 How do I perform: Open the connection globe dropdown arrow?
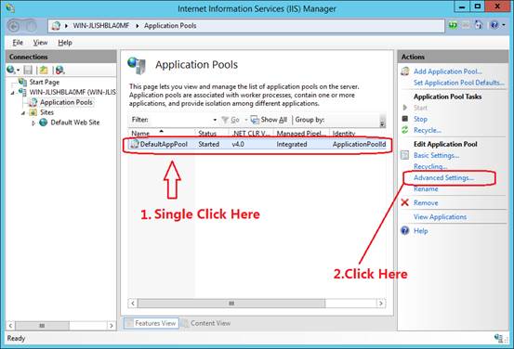point(18,70)
